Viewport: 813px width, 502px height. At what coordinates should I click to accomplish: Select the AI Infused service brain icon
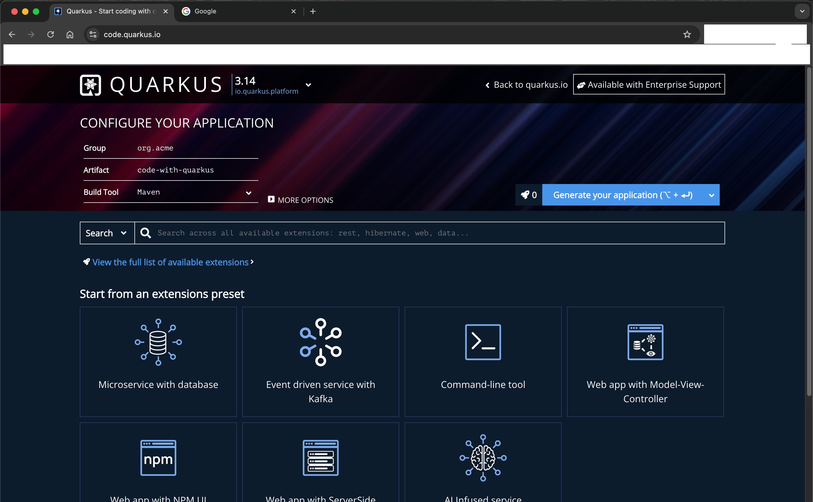point(483,458)
